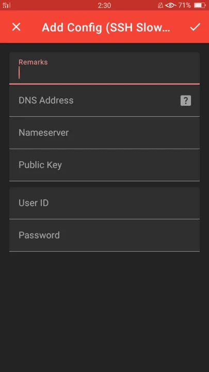Select the User ID field
This screenshot has height=372, width=209.
[104, 203]
